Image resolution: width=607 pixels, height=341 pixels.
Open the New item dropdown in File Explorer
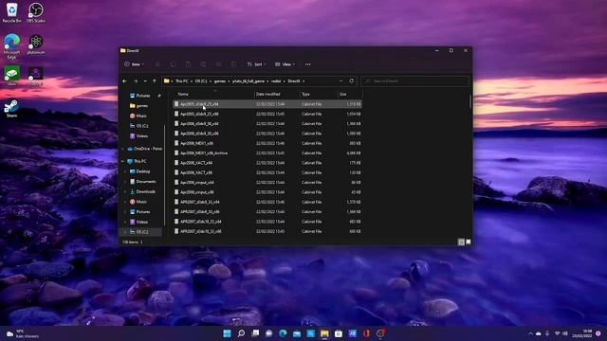point(134,64)
